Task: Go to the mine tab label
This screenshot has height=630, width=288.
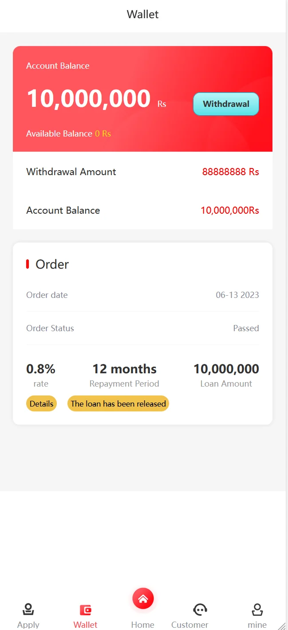Action: click(257, 625)
